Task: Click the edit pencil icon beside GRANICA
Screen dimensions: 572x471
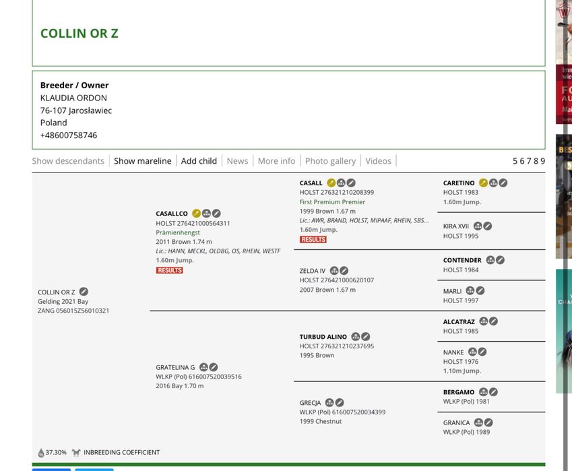Action: coord(488,422)
